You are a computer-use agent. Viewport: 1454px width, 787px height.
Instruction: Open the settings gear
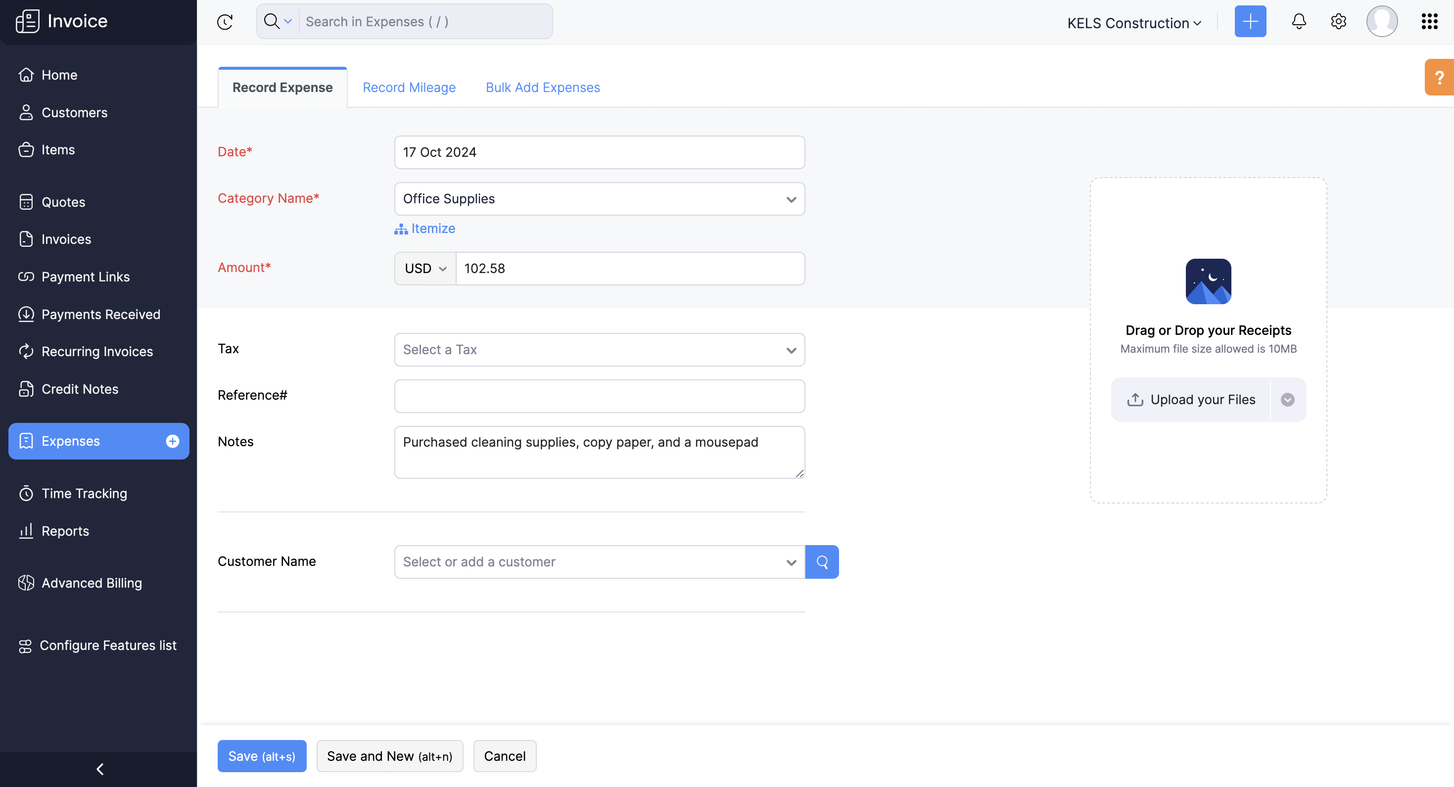1338,21
